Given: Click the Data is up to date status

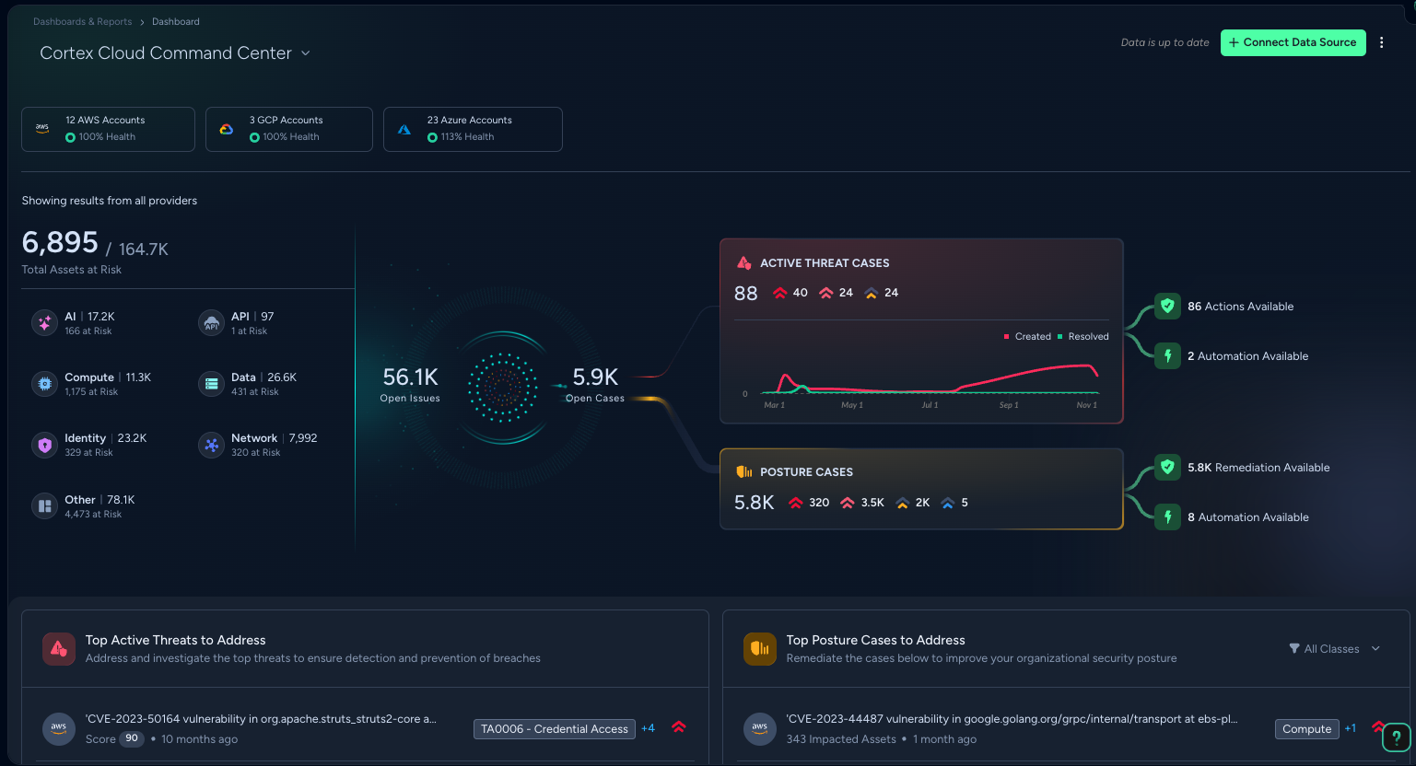Looking at the screenshot, I should pos(1164,42).
